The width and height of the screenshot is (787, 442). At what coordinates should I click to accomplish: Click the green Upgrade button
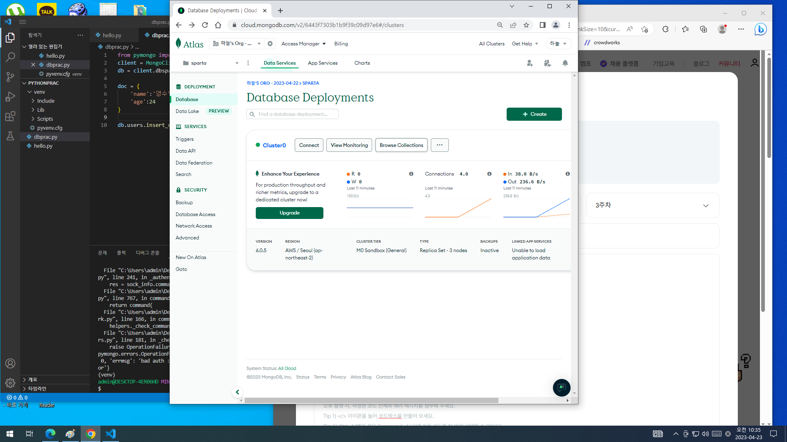click(x=289, y=213)
